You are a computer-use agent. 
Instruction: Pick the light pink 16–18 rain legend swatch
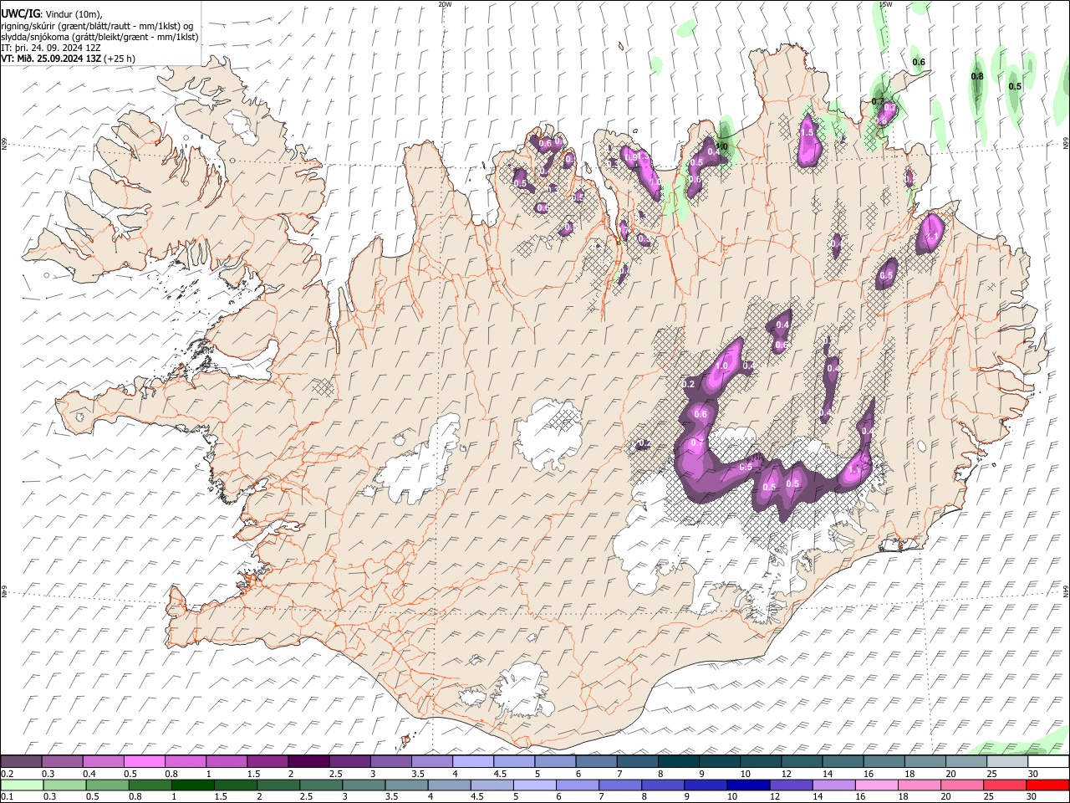[x=877, y=785]
